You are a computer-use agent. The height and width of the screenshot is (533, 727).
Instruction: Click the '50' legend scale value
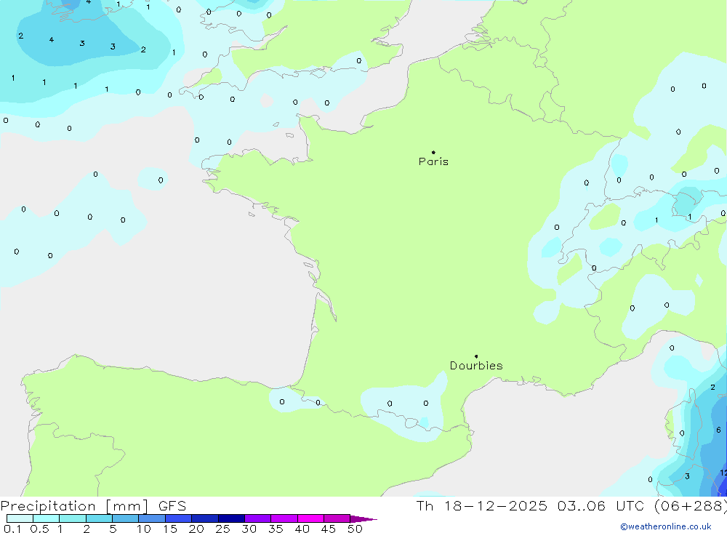pyautogui.click(x=355, y=529)
